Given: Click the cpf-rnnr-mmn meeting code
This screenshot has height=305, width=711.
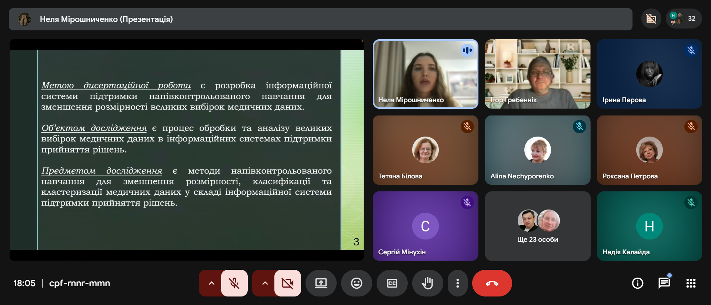Looking at the screenshot, I should 80,283.
